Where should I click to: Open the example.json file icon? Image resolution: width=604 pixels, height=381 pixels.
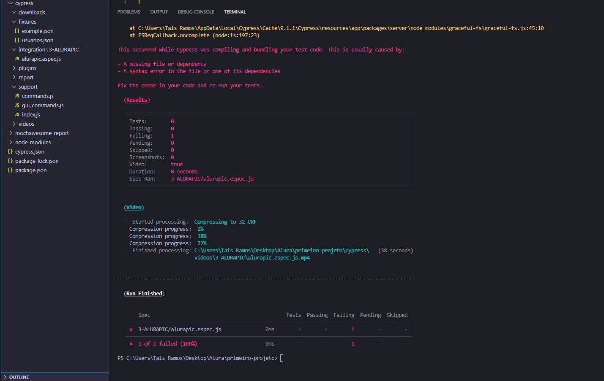coord(17,31)
